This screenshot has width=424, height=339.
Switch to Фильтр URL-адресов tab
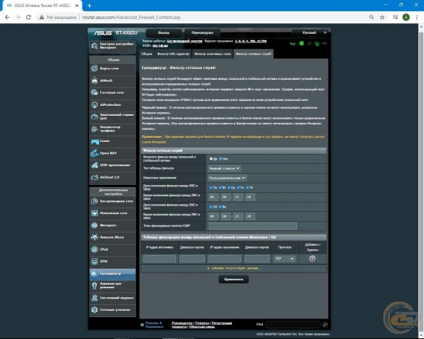point(173,54)
